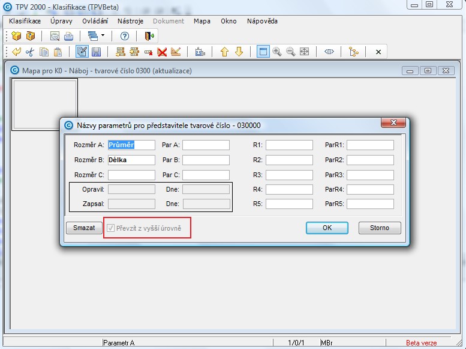Click the exit door icon
466x349 pixels.
click(149, 36)
